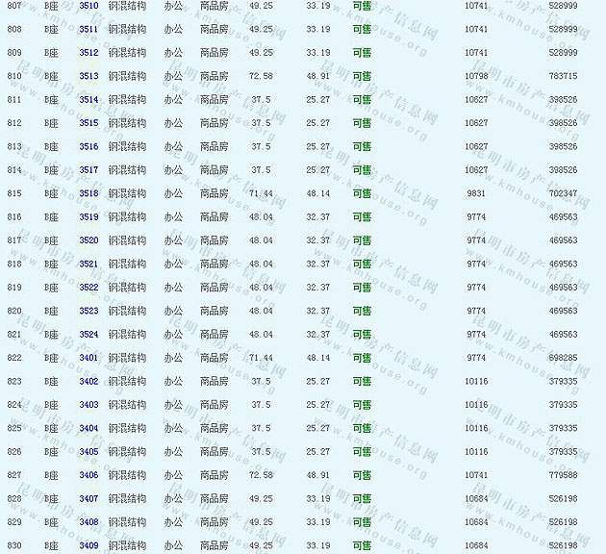Click 可售 status in row 815
The height and width of the screenshot is (554, 606).
coord(362,193)
